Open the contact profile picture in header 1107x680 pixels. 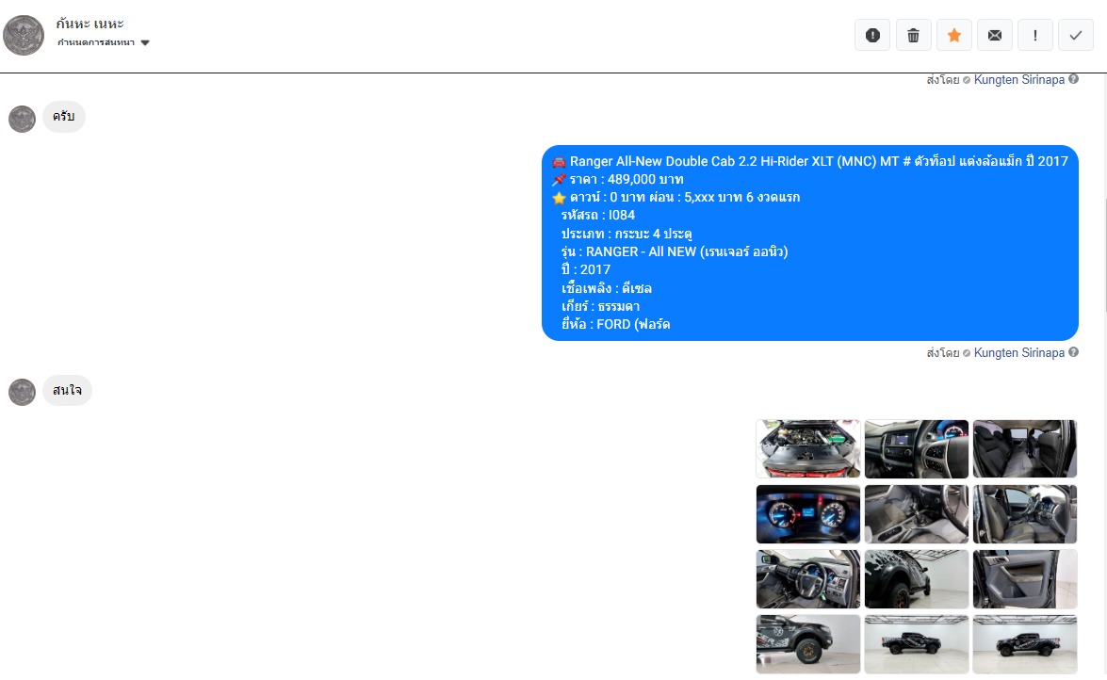(x=24, y=35)
